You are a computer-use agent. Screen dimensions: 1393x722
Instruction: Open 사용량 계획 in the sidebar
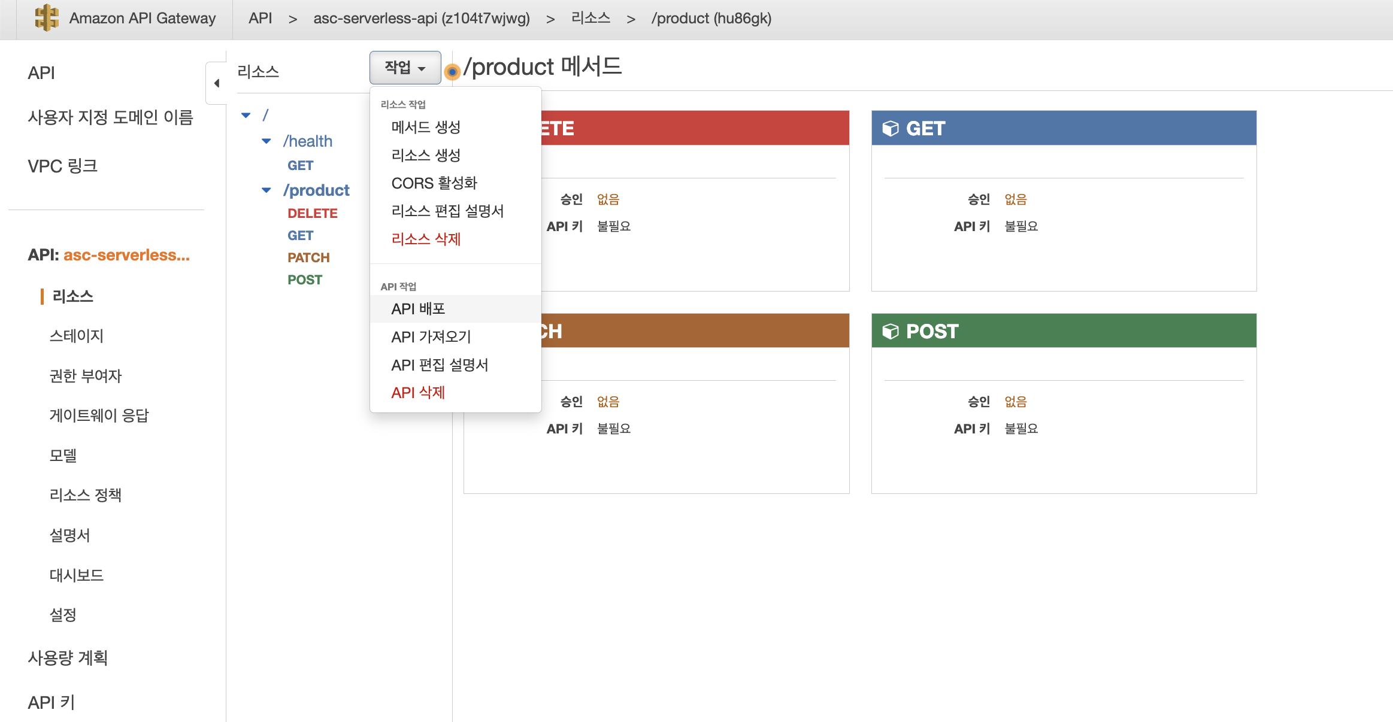(68, 658)
